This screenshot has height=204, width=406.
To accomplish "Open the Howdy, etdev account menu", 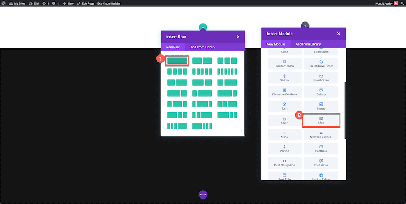I will click(386, 4).
